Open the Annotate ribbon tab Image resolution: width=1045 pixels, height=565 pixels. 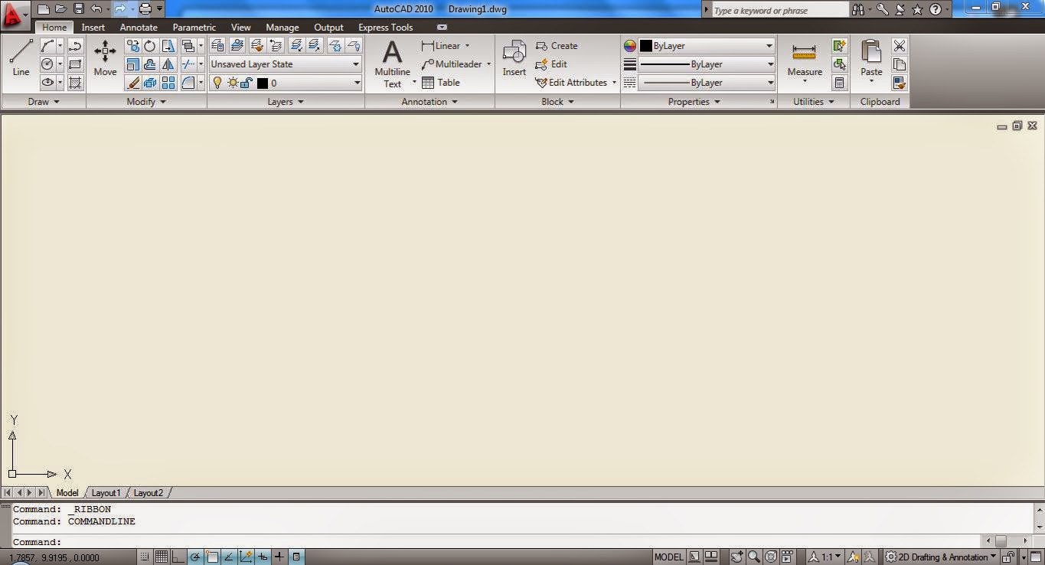click(x=139, y=27)
